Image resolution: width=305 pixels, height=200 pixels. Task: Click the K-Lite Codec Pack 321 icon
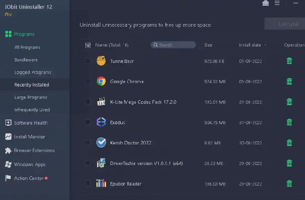coord(101,102)
